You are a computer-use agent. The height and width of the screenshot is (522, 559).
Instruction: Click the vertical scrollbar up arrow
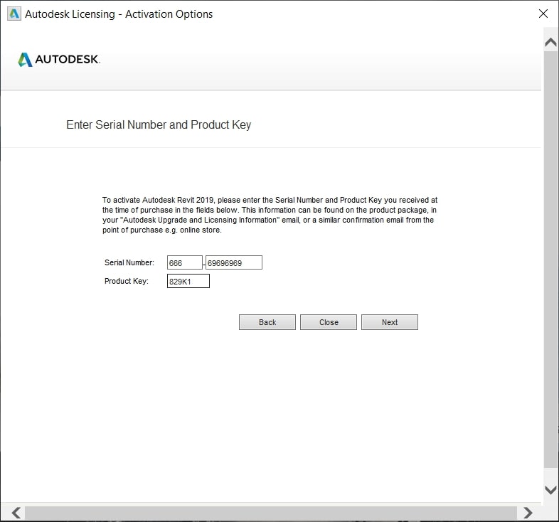550,43
